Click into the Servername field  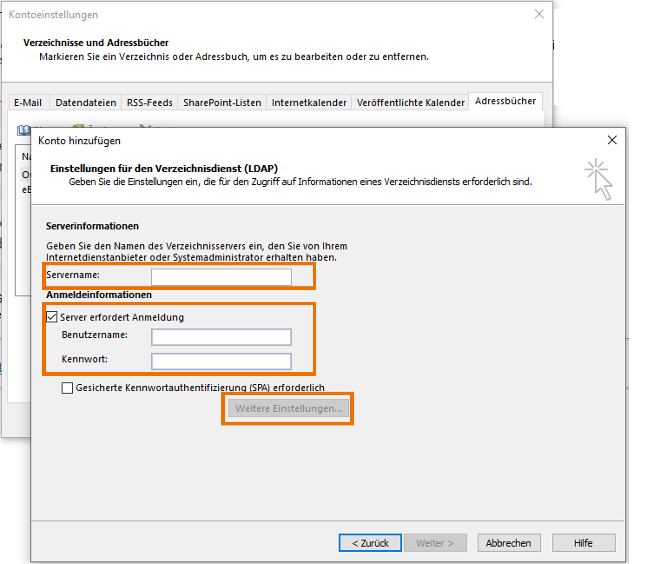(221, 277)
